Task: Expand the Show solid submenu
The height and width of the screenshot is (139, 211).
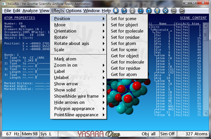Action: 78,90
